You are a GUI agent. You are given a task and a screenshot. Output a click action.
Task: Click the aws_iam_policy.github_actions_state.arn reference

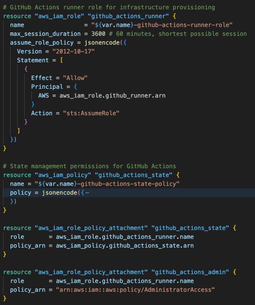click(125, 245)
